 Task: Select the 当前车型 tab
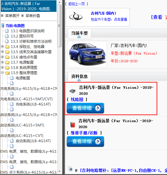(79, 34)
